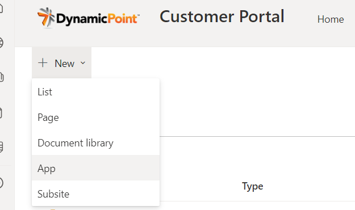Viewport: 355px width, 210px height.
Task: Go to the Home navigation link
Action: (x=331, y=19)
